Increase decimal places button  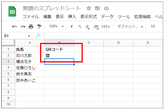(96, 27)
